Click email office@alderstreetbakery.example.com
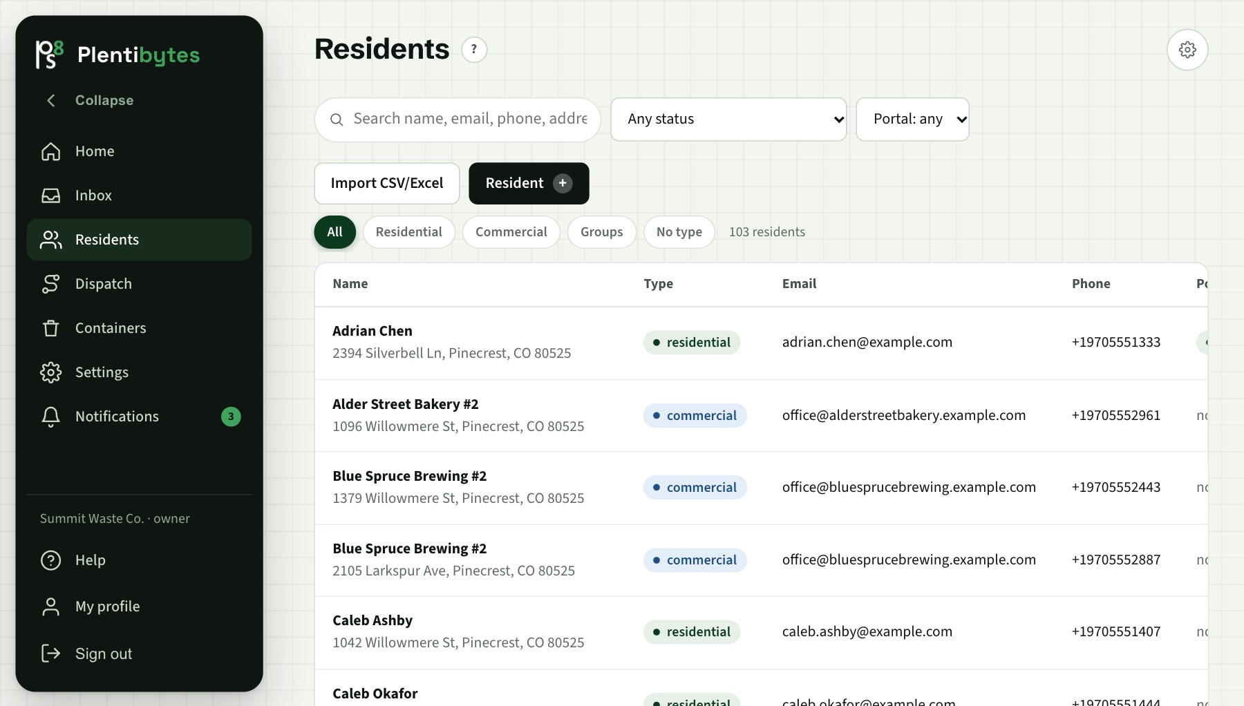The image size is (1244, 706). [x=904, y=416]
